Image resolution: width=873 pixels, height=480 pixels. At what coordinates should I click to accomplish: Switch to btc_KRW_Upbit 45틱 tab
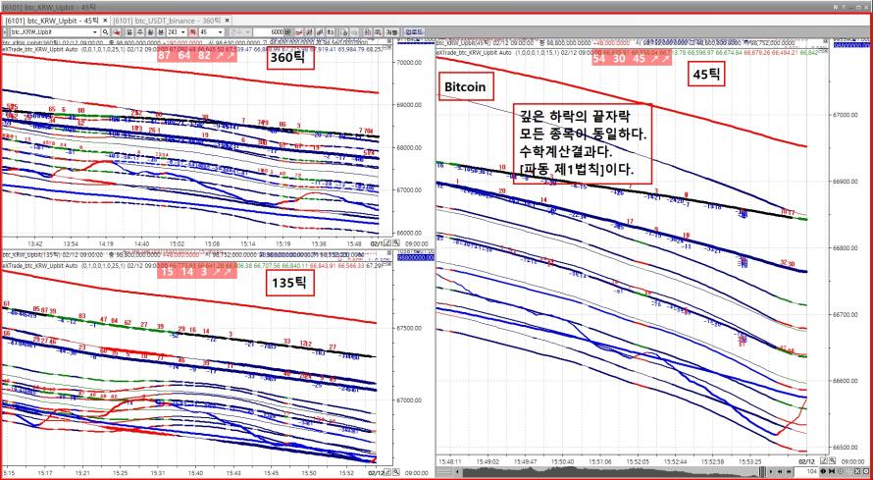(51, 20)
